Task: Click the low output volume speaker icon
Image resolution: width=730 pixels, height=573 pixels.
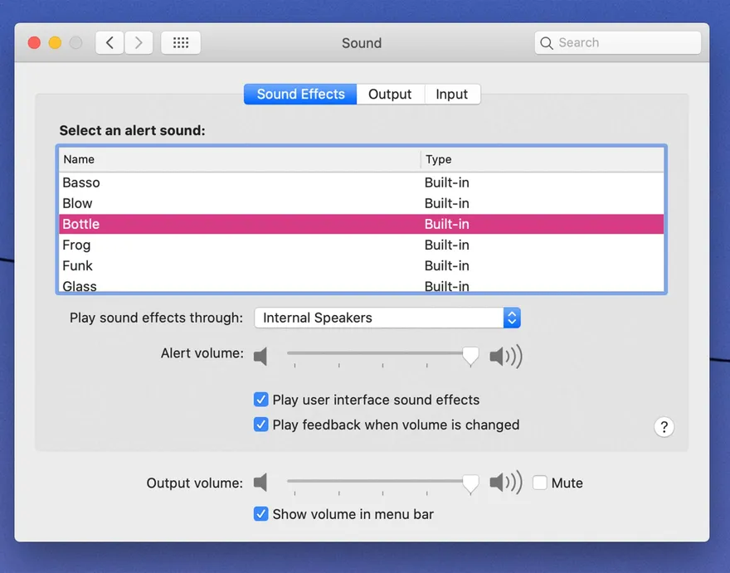Action: (261, 483)
